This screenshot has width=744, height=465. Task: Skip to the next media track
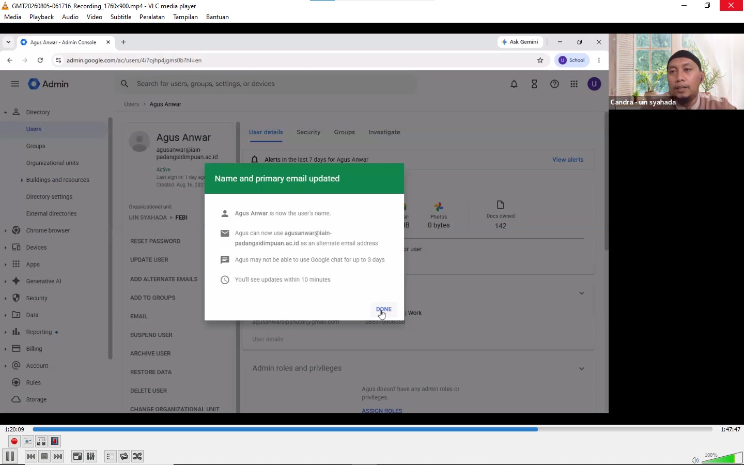(x=58, y=456)
